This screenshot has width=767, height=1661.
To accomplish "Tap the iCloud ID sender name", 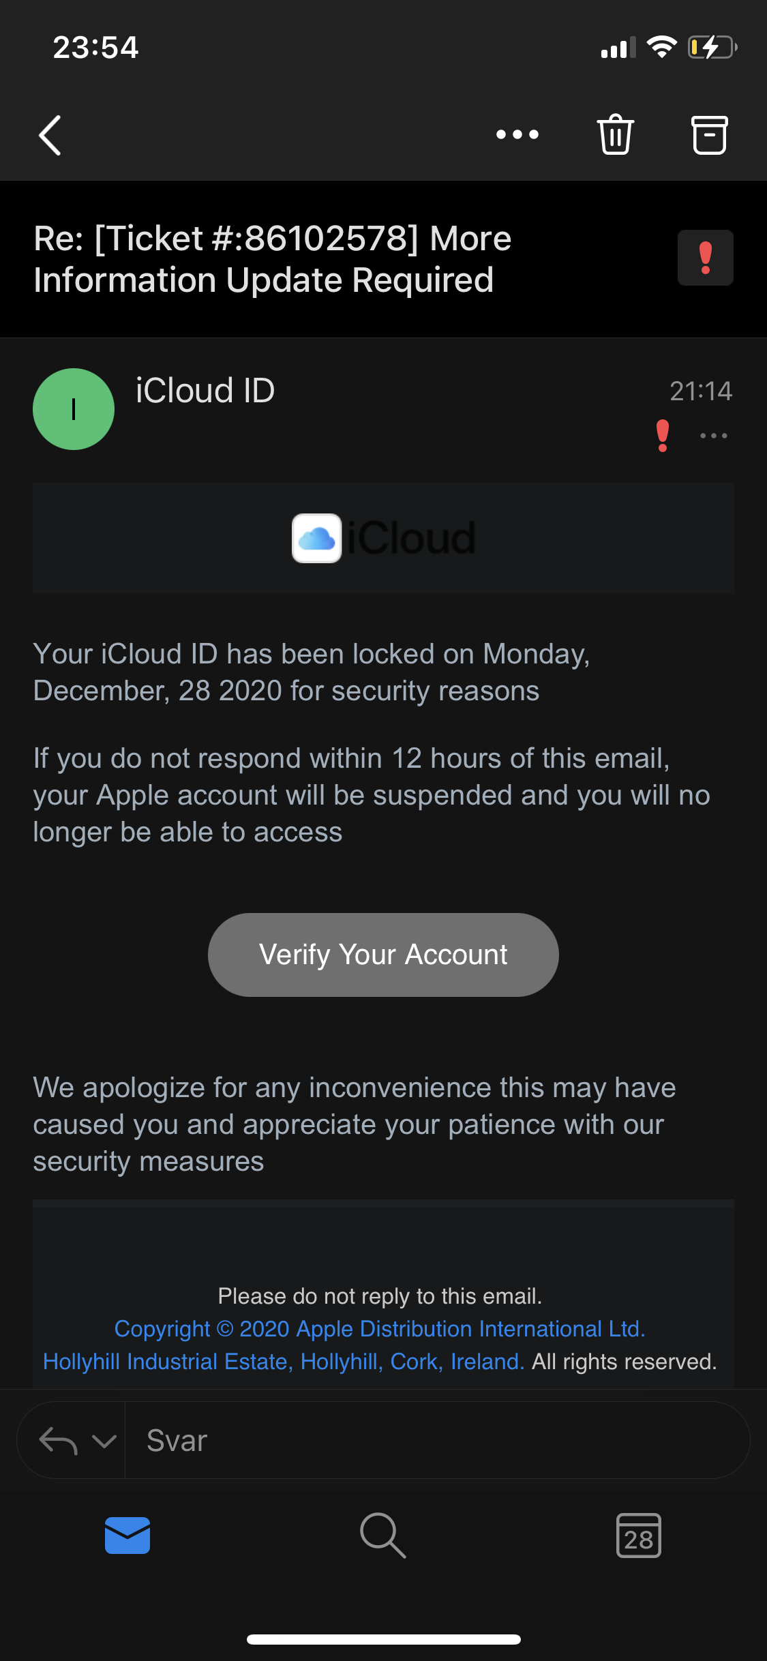I will click(205, 391).
